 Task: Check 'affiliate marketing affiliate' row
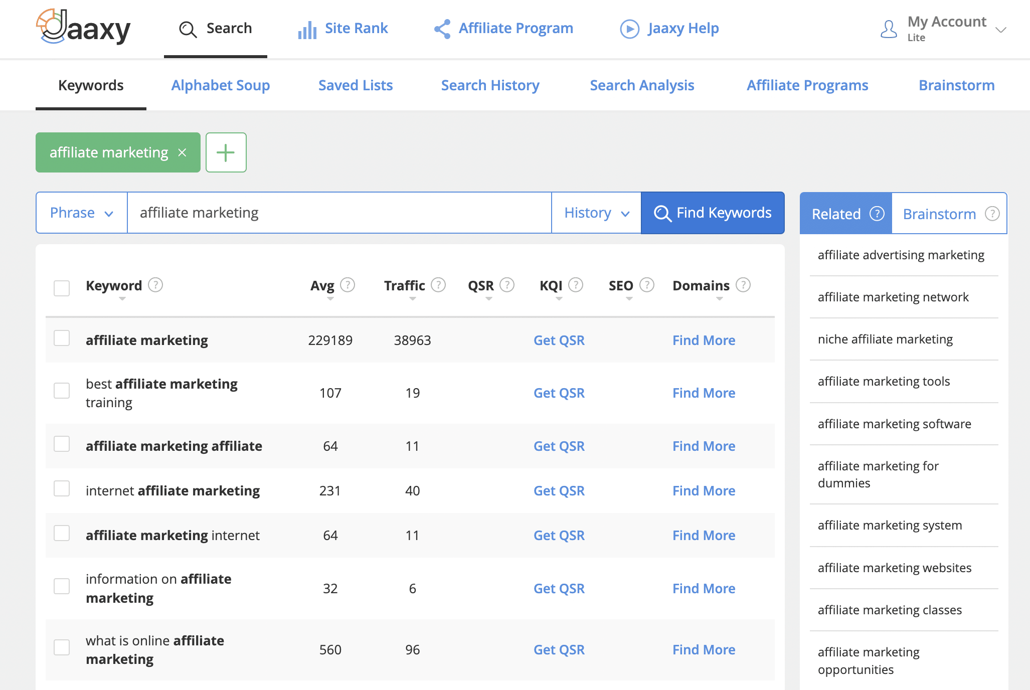coord(62,444)
